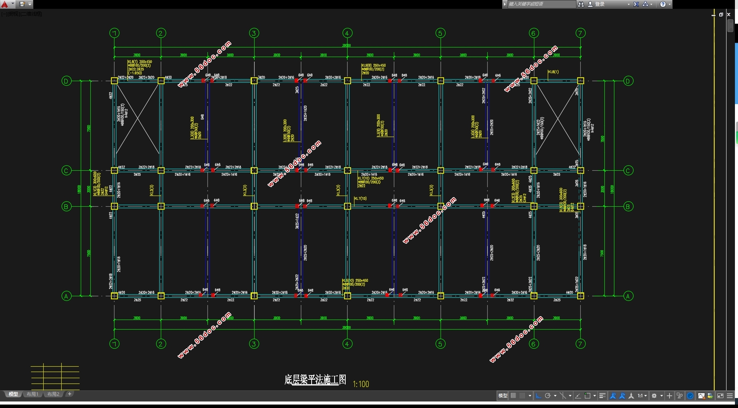Toggle polar tracking in status bar
The height and width of the screenshot is (408, 738).
pyautogui.click(x=548, y=396)
